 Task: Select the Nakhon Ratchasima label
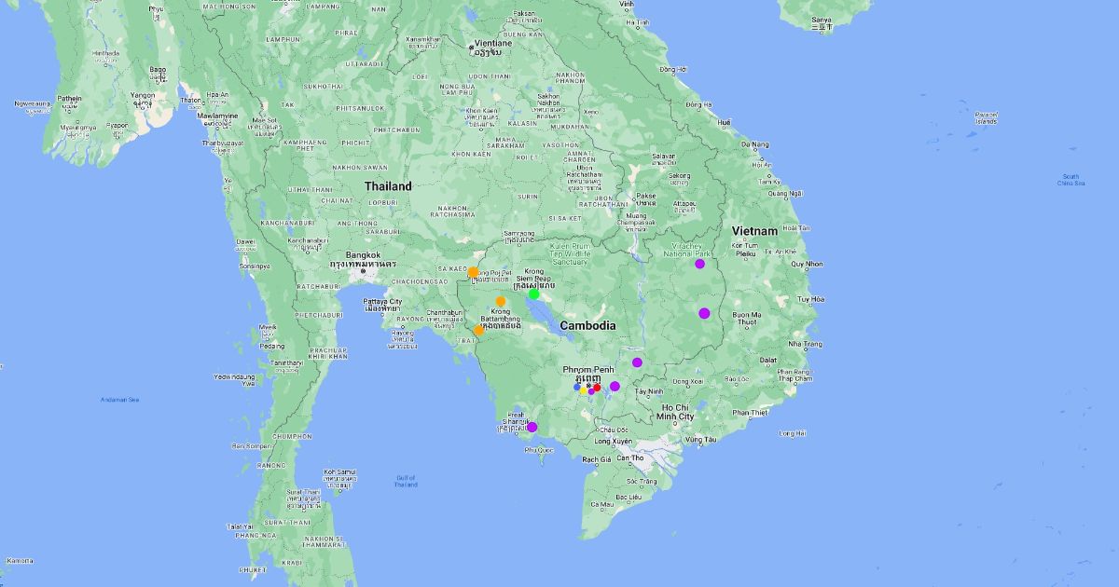451,212
